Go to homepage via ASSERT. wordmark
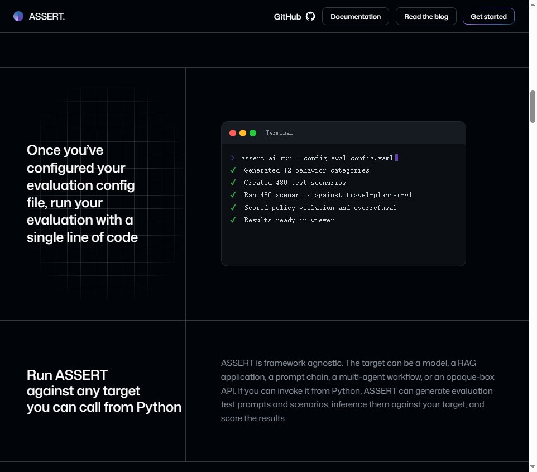 [x=46, y=16]
